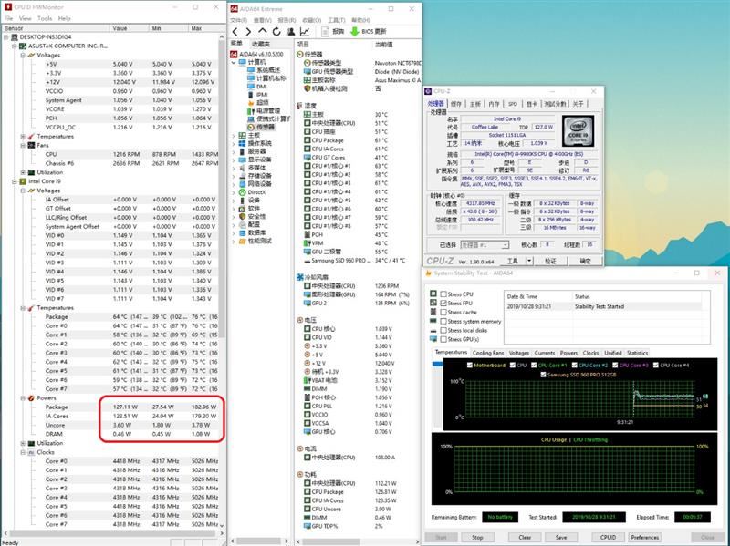
Task: Enable the Stress GPU(s) checkbox
Action: point(443,339)
